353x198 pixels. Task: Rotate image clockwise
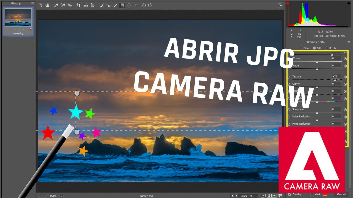(x=150, y=5)
